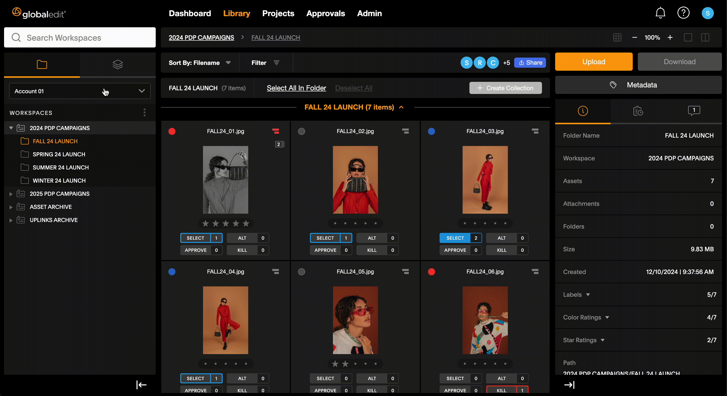
Task: Click Select All In Folder link
Action: tap(296, 88)
